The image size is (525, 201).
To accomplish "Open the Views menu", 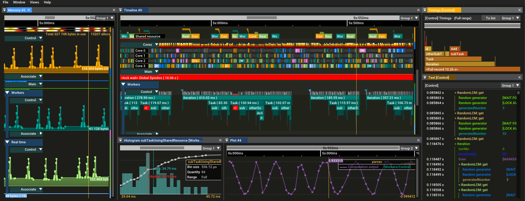I will [x=34, y=2].
